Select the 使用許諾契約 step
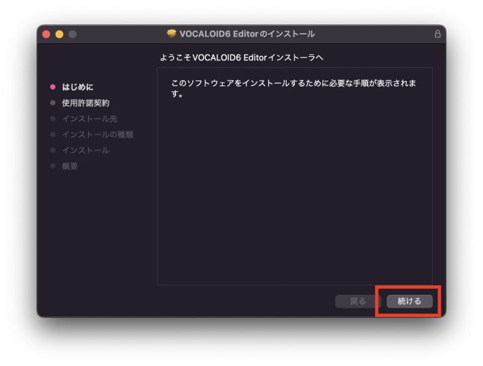This screenshot has width=483, height=366. click(85, 103)
